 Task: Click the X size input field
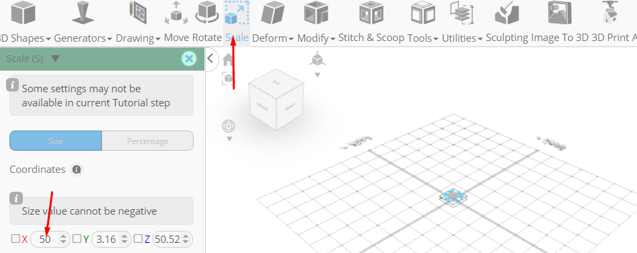50,239
